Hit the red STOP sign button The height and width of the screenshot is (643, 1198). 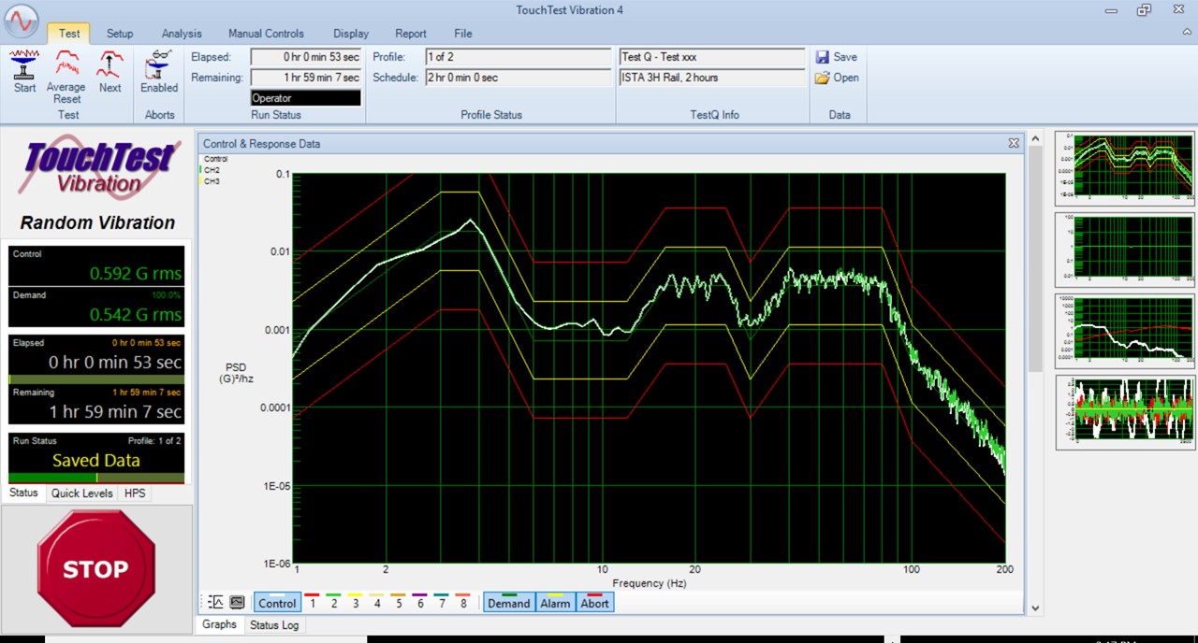pyautogui.click(x=95, y=568)
